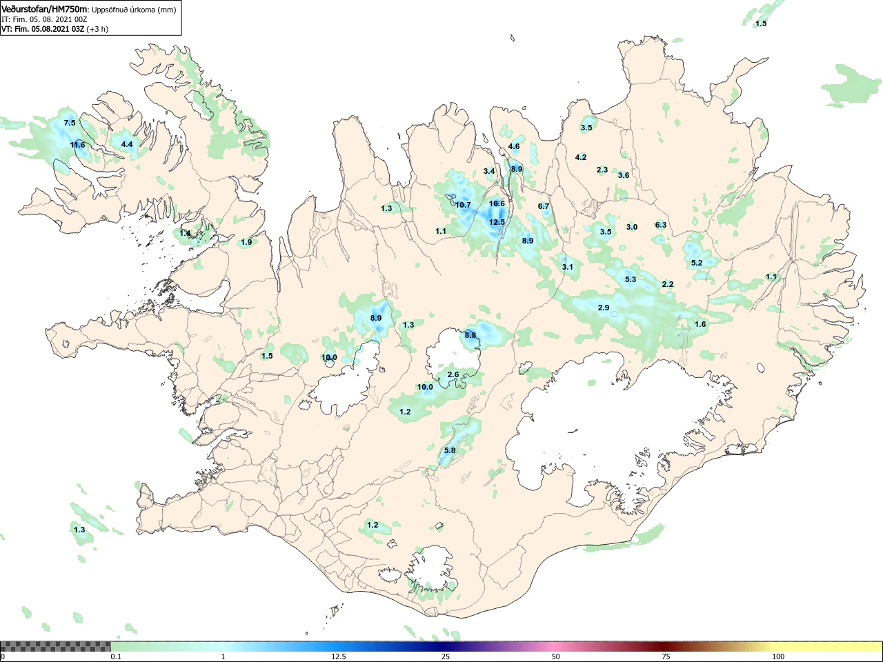Click the 3.1 precipitation label
Image resolution: width=883 pixels, height=662 pixels.
[568, 267]
